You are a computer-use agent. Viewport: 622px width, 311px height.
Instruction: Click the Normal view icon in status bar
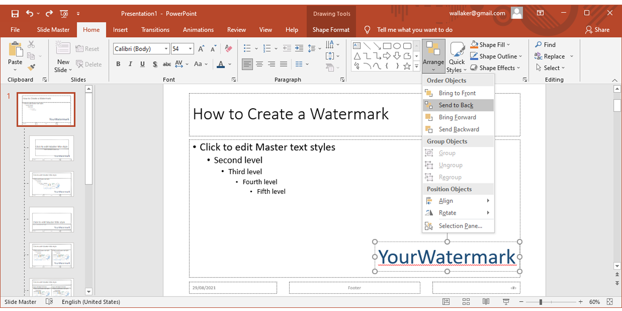446,302
